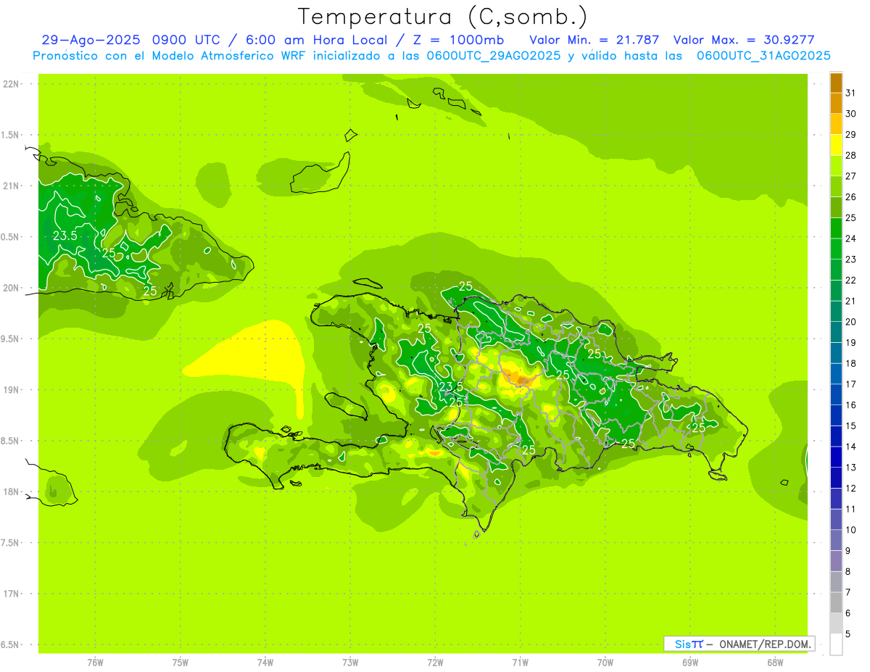Viewport: 870px width, 672px height.
Task: Click the '18N' latitude label
Action: tap(10, 491)
